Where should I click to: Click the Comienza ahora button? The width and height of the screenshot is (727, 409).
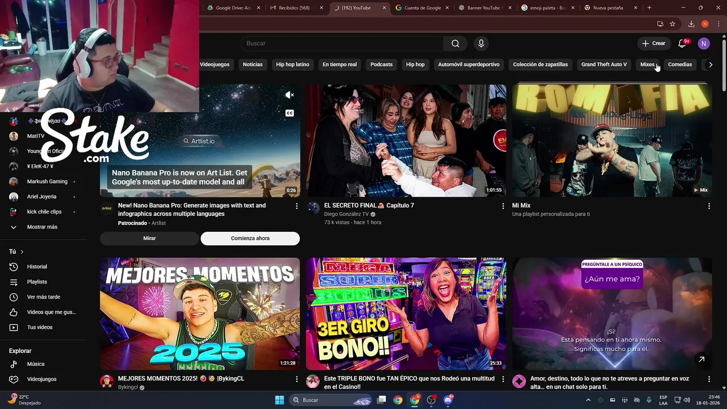pyautogui.click(x=250, y=239)
